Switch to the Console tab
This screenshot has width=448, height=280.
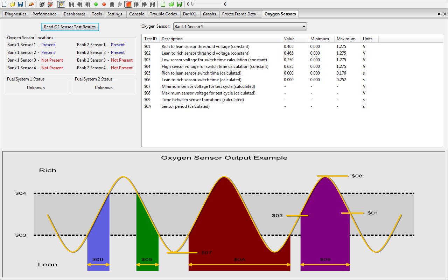click(x=136, y=14)
